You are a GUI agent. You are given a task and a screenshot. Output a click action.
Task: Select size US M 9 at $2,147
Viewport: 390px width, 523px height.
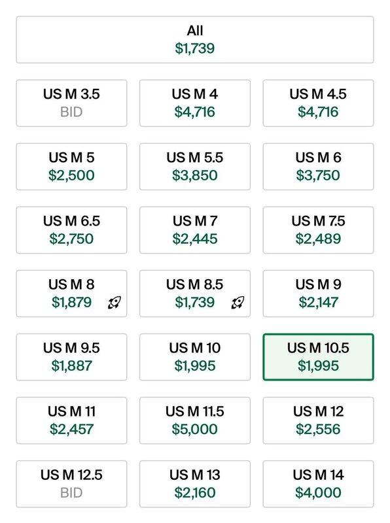318,294
